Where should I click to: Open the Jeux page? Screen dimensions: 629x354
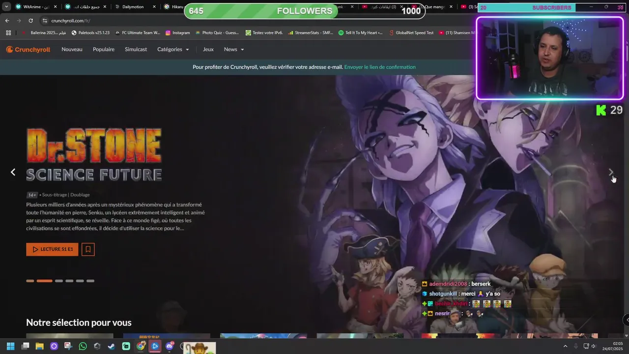click(208, 49)
